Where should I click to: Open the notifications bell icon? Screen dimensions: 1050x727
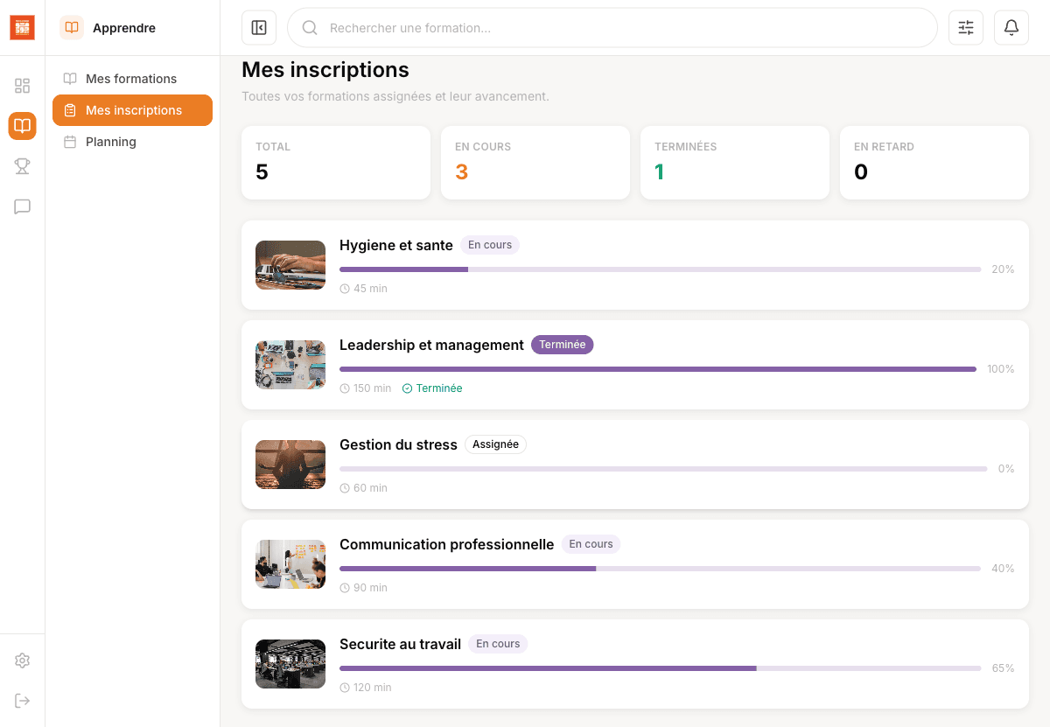coord(1011,28)
